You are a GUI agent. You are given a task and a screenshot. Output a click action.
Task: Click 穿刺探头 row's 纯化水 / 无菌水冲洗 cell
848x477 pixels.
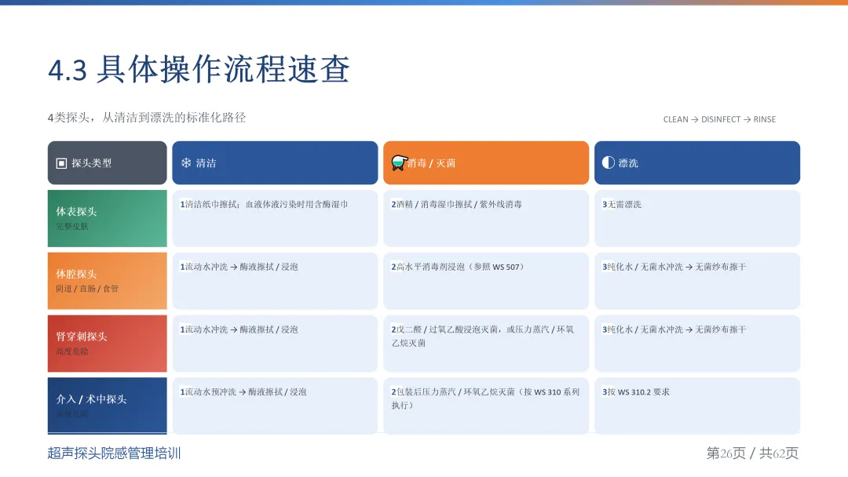pos(697,344)
